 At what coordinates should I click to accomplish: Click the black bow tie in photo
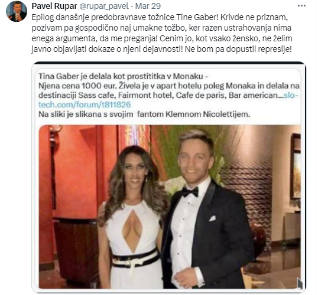(x=190, y=192)
